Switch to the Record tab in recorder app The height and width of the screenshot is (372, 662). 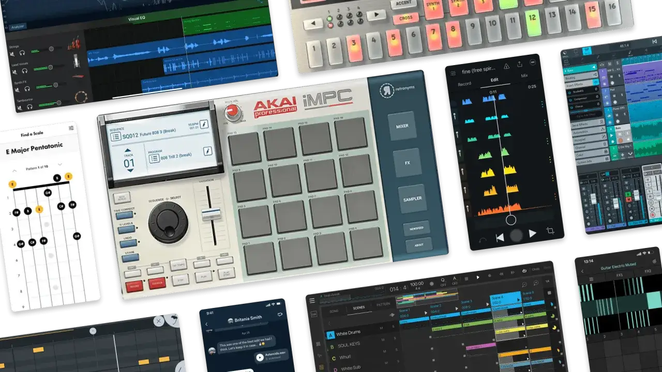pos(464,83)
